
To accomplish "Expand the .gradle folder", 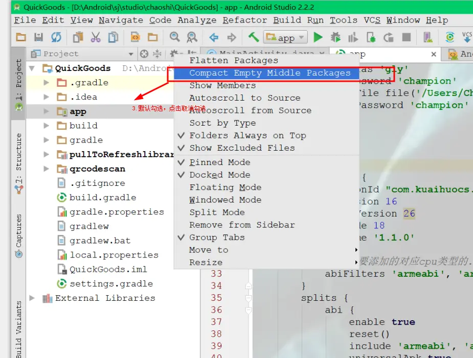I will [x=46, y=83].
